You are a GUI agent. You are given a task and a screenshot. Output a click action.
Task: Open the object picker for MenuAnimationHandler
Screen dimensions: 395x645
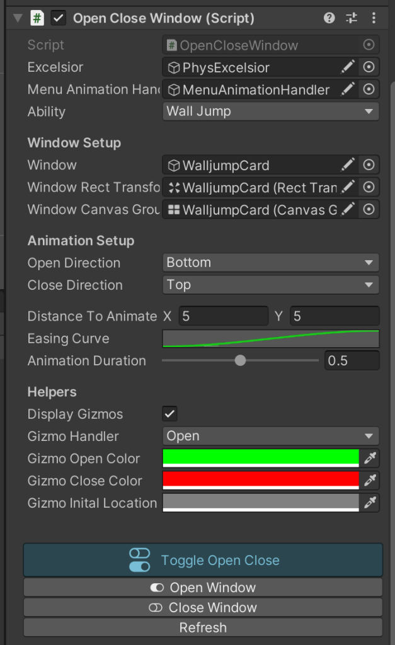pos(369,89)
